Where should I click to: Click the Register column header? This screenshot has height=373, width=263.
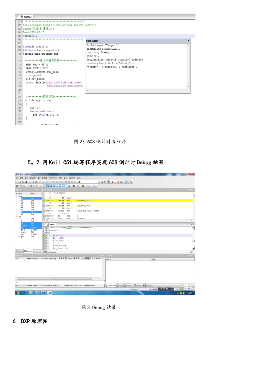tap(22, 193)
